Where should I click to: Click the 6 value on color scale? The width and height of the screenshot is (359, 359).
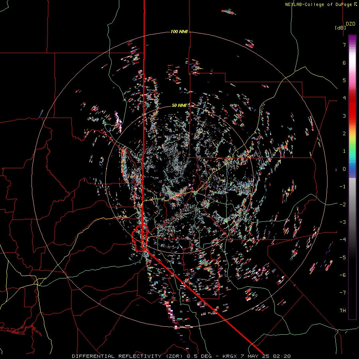pos(344,63)
